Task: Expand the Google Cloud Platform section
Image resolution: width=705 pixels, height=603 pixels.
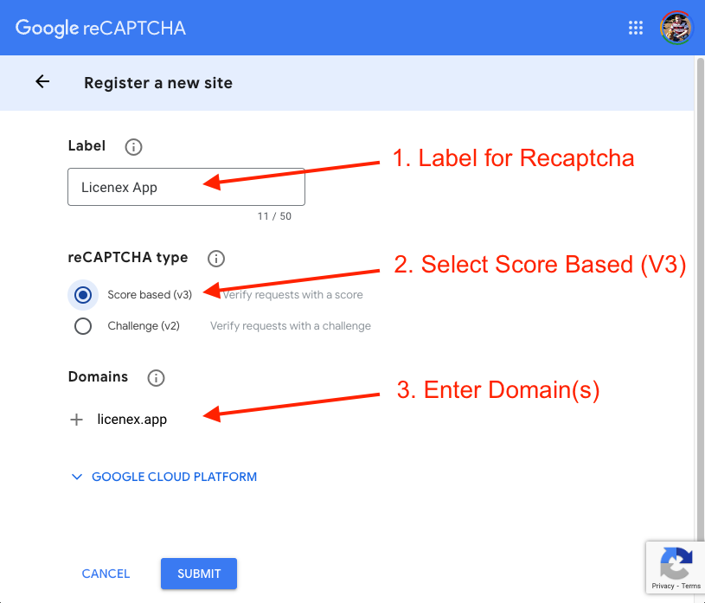Action: (x=174, y=477)
